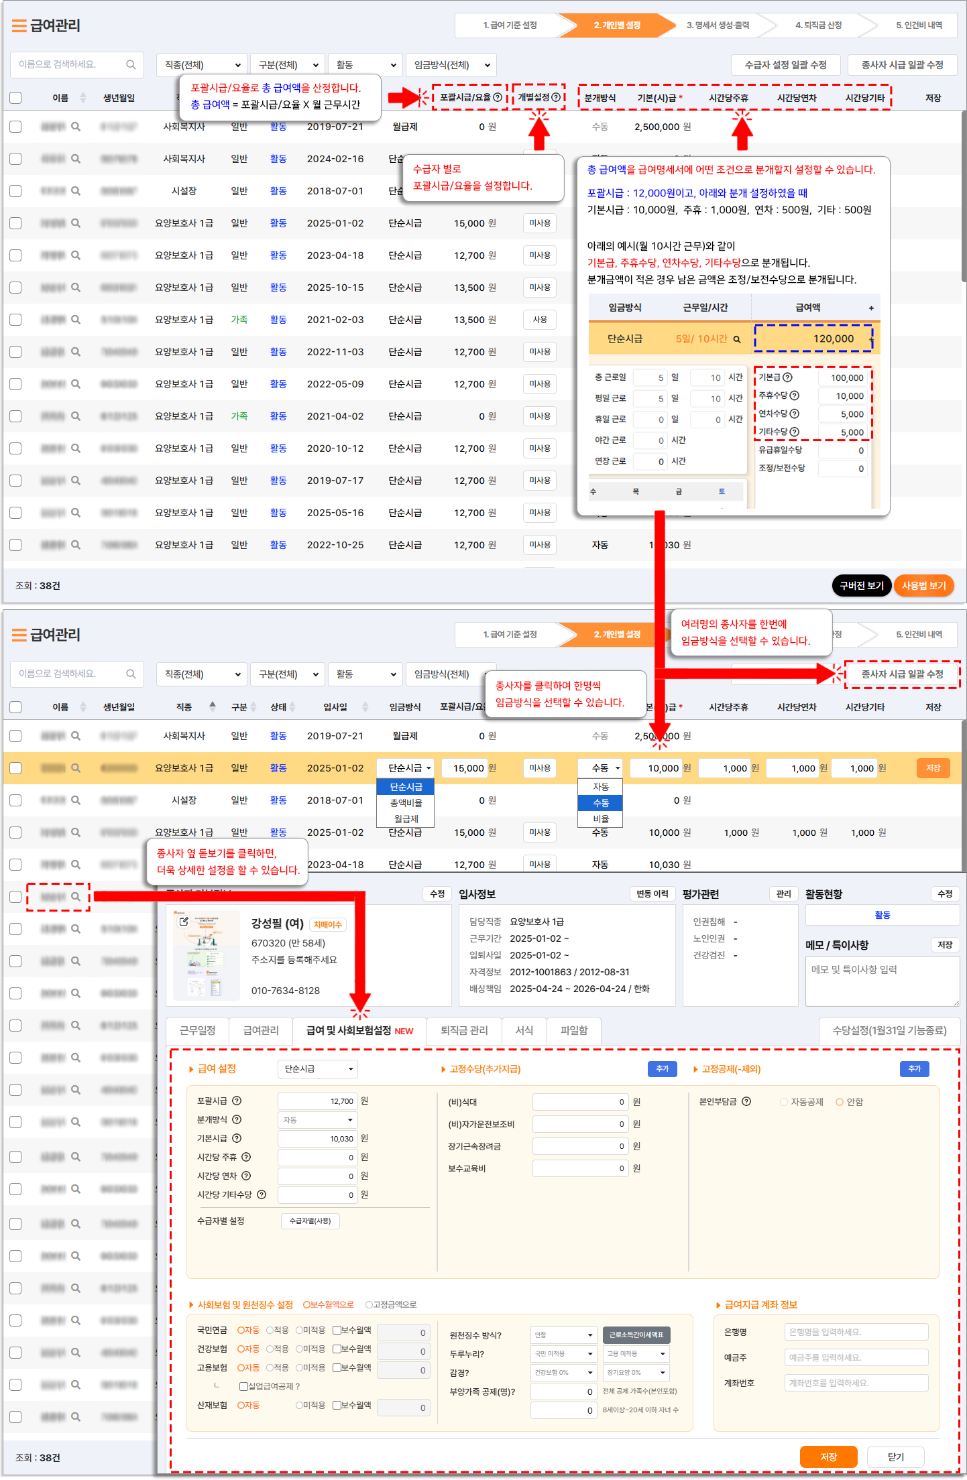Select the 자동공제 radio option
The height and width of the screenshot is (1480, 967).
click(x=783, y=1102)
